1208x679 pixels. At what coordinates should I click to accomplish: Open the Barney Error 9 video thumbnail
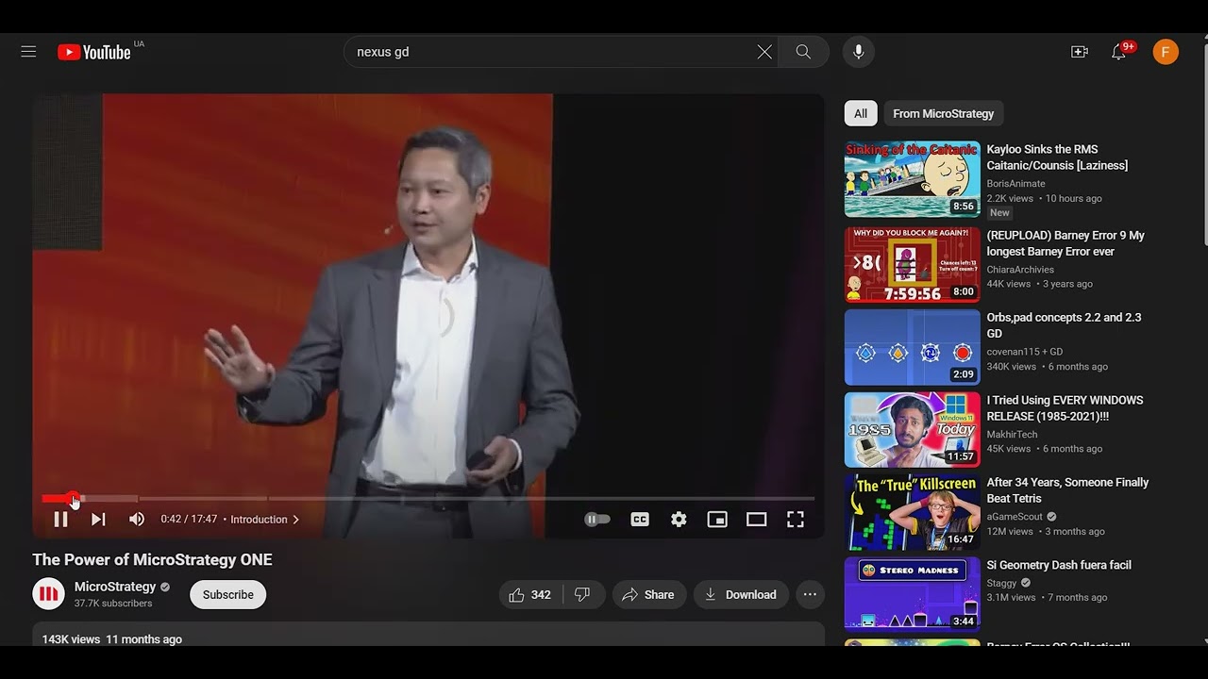coord(913,264)
